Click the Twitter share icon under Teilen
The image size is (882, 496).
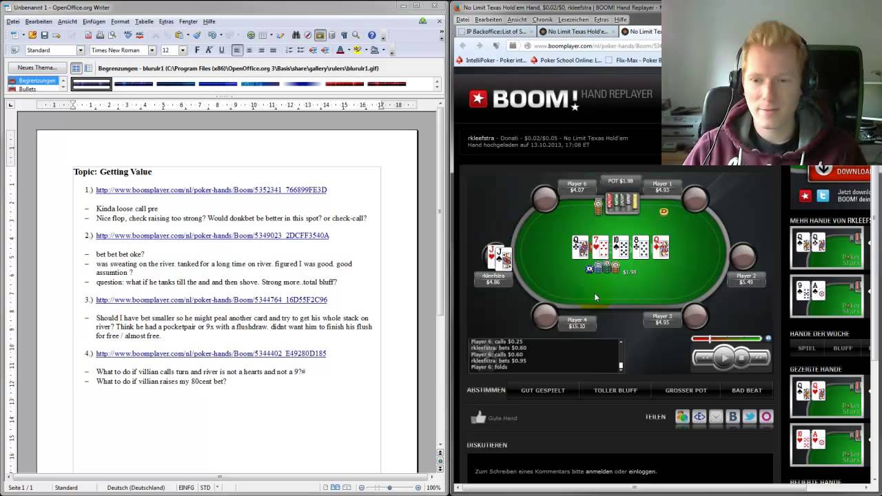pos(750,417)
